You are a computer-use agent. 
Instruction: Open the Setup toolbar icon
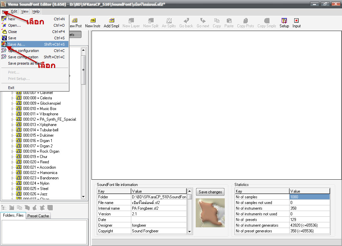pos(284,20)
